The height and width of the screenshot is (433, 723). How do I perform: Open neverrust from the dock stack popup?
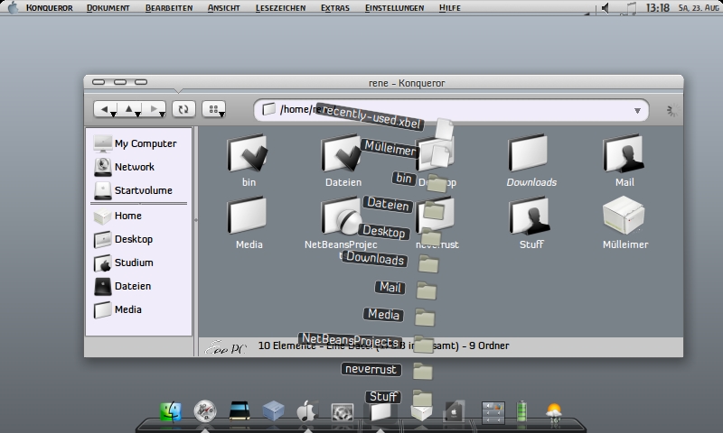(371, 369)
